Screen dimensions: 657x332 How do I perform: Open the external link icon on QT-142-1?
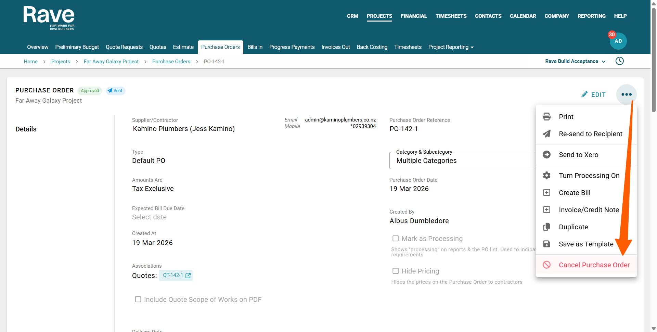188,276
